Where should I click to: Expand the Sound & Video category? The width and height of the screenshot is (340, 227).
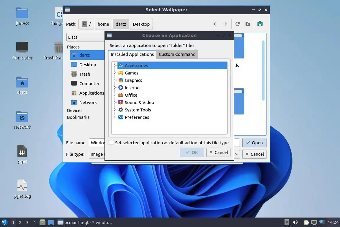(x=115, y=102)
